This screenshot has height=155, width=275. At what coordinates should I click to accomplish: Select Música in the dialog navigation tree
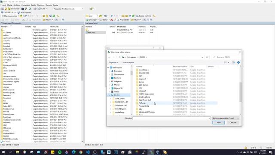tap(116, 85)
